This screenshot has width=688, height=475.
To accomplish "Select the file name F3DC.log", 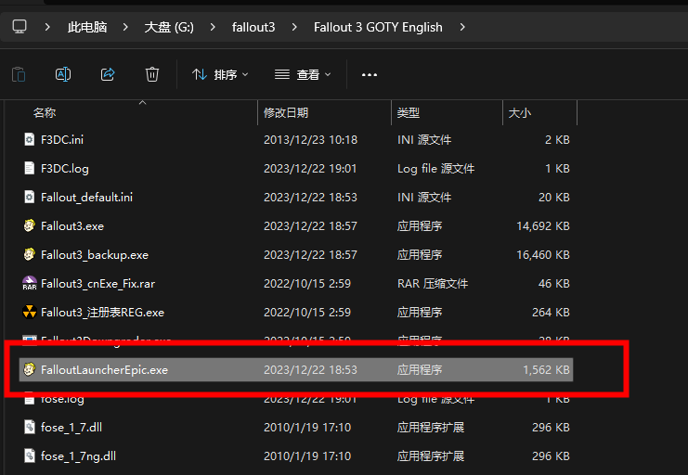I will (x=64, y=169).
